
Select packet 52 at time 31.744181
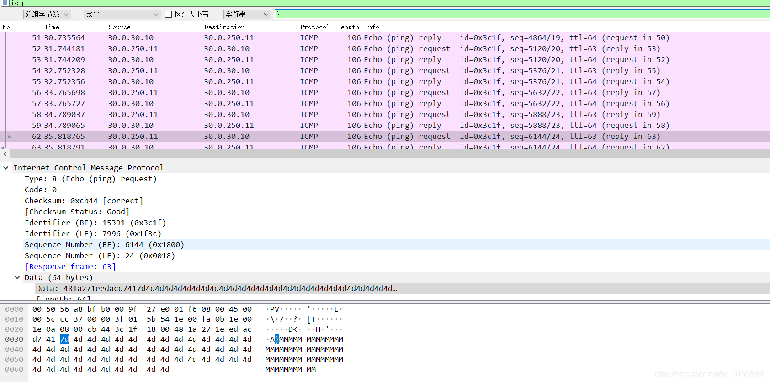[x=385, y=48]
